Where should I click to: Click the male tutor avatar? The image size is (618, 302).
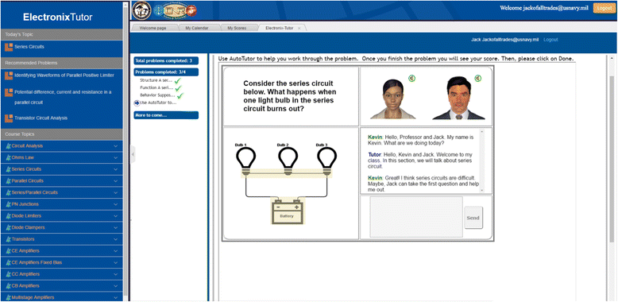pyautogui.click(x=458, y=98)
